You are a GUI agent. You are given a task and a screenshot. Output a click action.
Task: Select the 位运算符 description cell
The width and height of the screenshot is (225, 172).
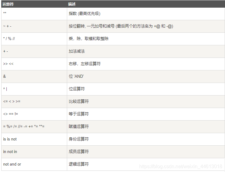click(x=146, y=89)
